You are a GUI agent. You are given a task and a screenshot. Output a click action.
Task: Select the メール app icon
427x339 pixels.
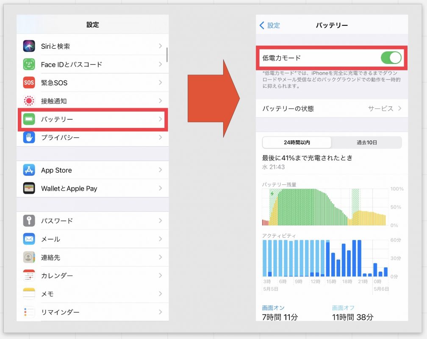pos(28,239)
